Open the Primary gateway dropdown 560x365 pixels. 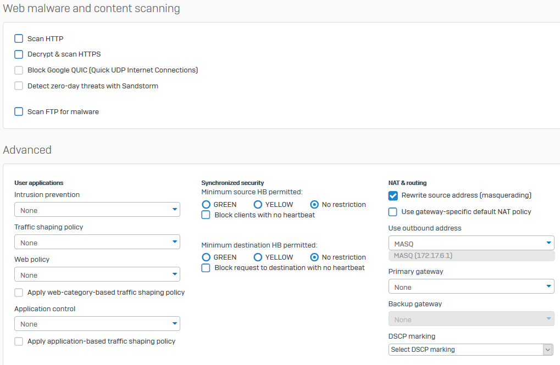click(x=471, y=287)
